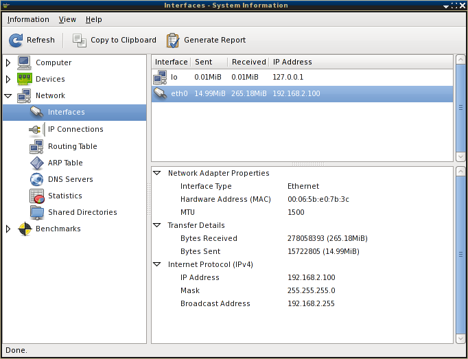Open the View menu
This screenshot has height=359, width=468.
67,19
